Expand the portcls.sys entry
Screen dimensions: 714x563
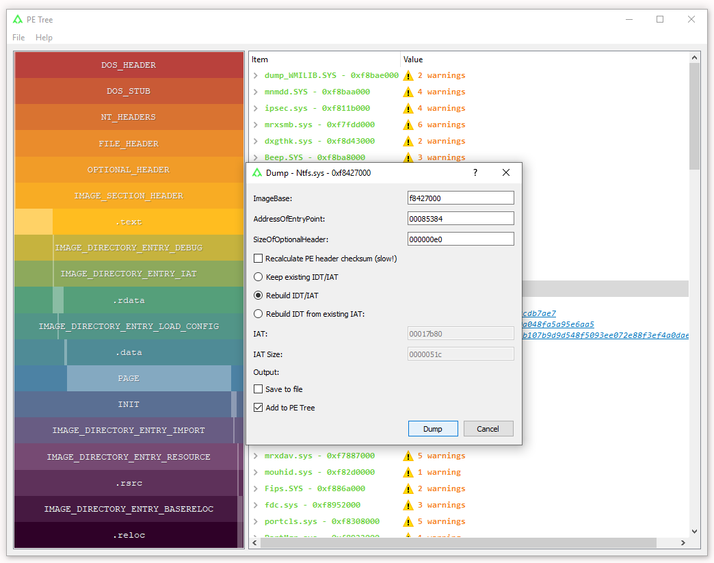click(256, 521)
